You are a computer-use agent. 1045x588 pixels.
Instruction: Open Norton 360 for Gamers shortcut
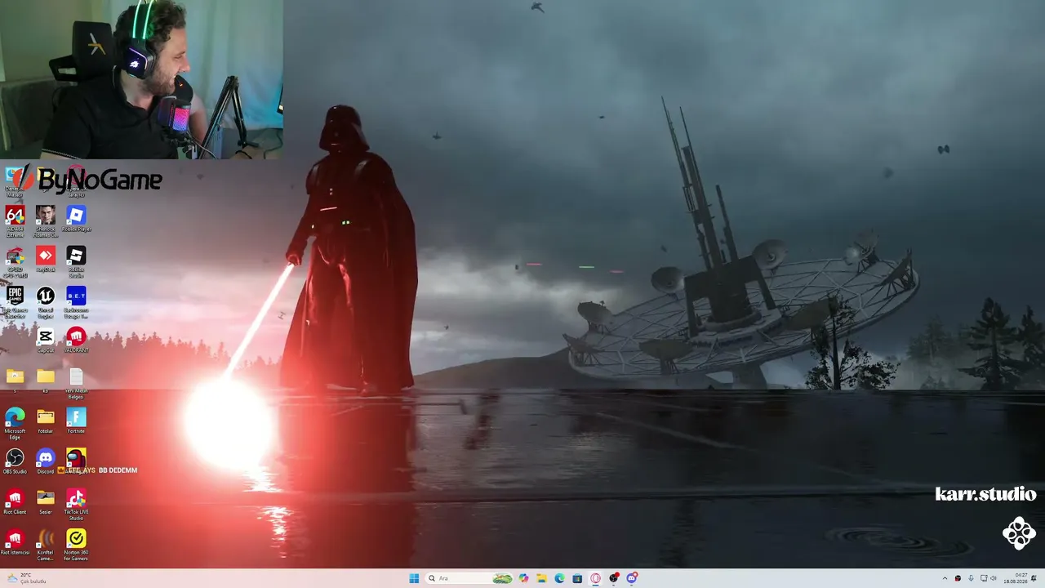(x=76, y=545)
